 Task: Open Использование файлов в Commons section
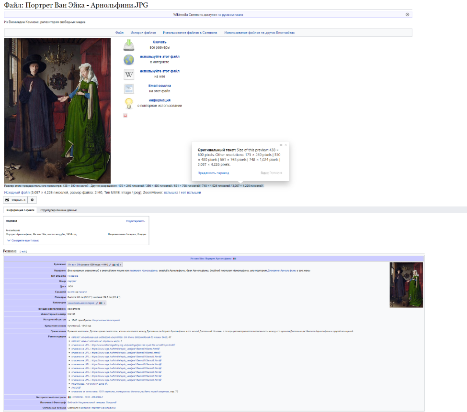190,33
